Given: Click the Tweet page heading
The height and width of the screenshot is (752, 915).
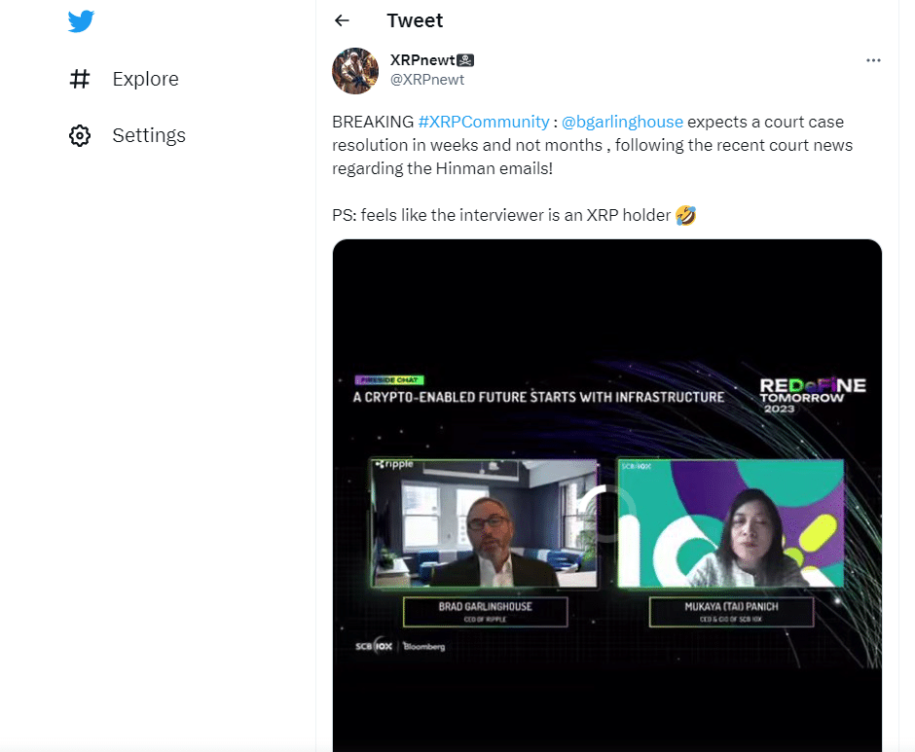Looking at the screenshot, I should 415,20.
